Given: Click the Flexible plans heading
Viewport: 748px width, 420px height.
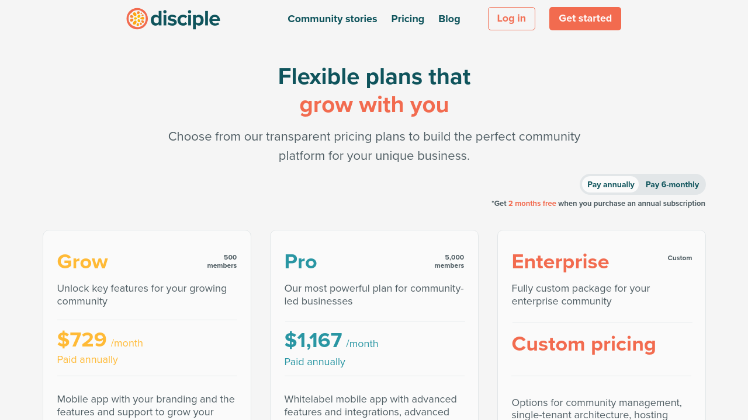Looking at the screenshot, I should tap(374, 76).
